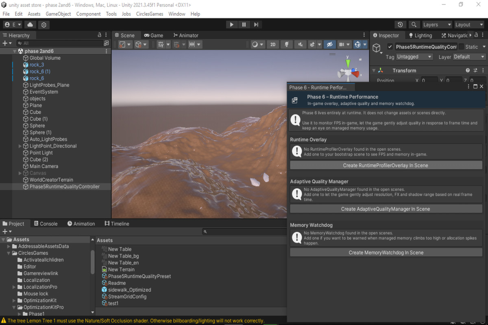This screenshot has width=488, height=325.
Task: Toggle grid snapping in Scene toolbar
Action: click(x=176, y=45)
